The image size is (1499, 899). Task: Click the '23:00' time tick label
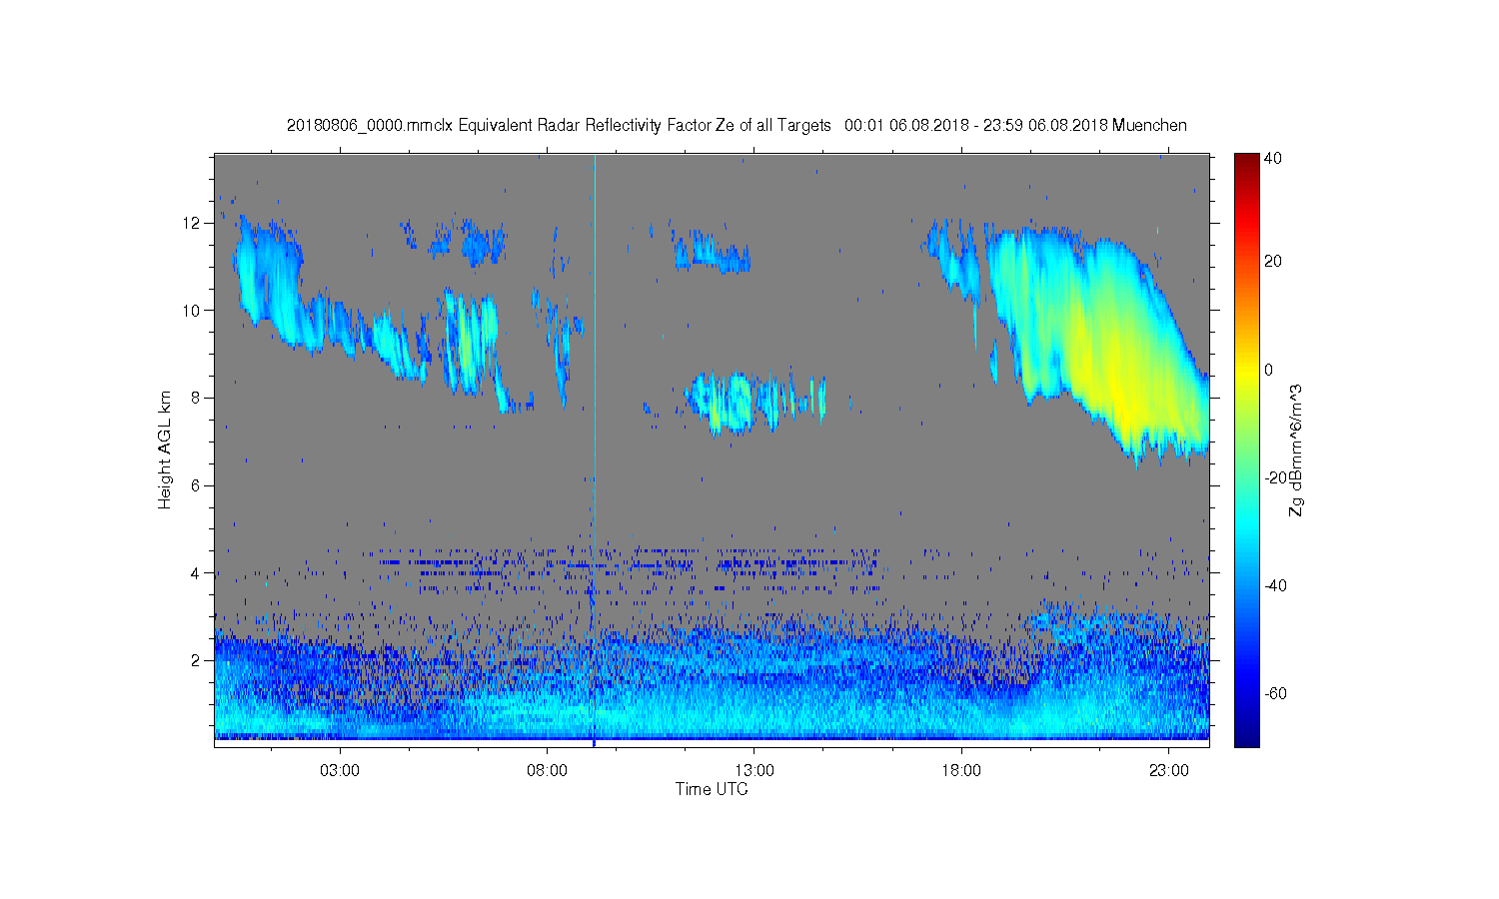[1169, 770]
